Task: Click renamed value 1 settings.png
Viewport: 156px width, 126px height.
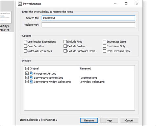Action: click(89, 78)
